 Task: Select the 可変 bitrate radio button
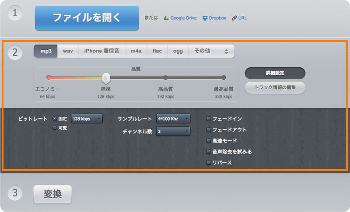pos(54,128)
